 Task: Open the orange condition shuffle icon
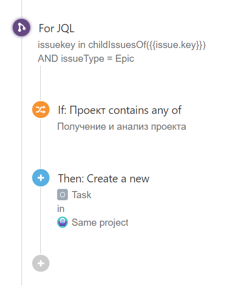tap(41, 110)
